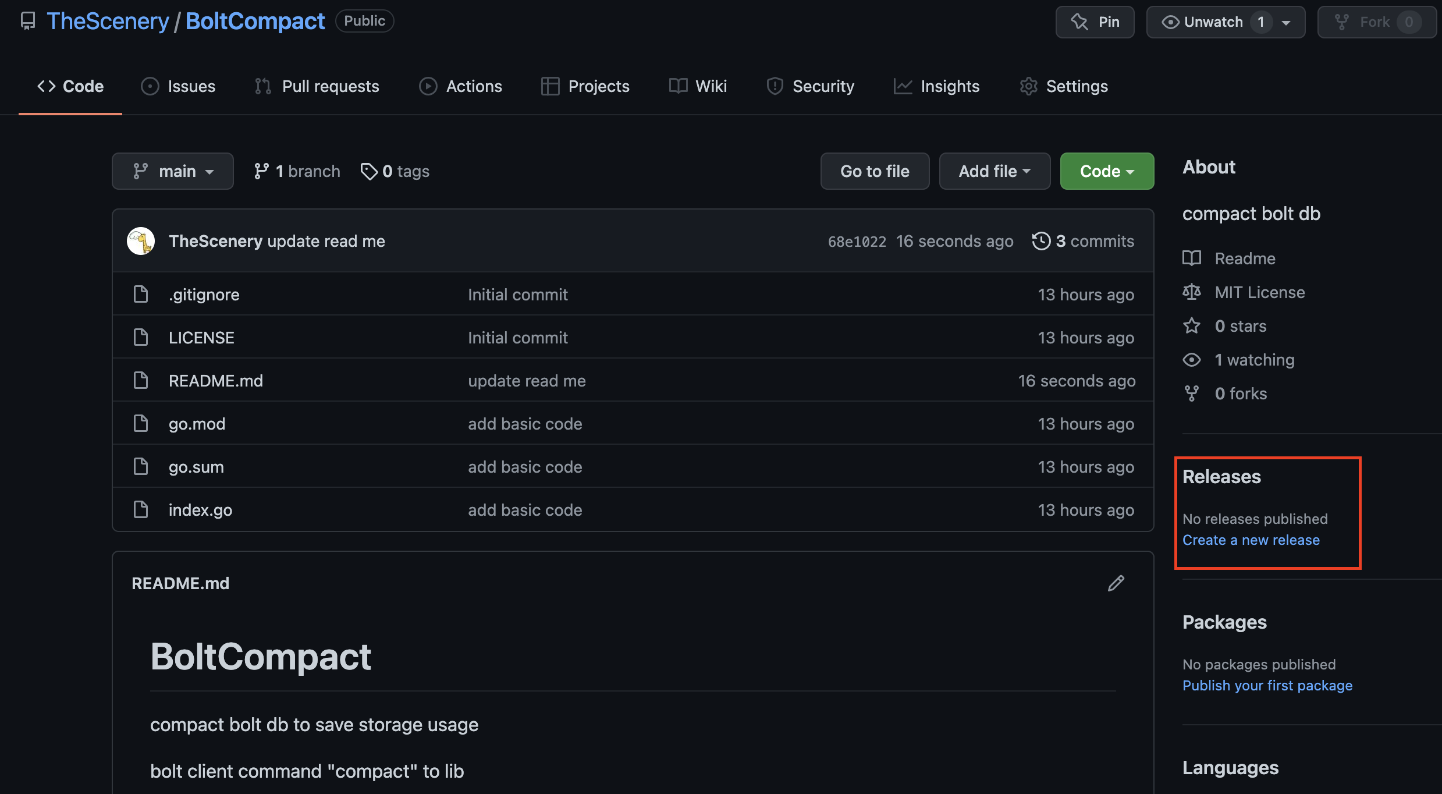Click the pencil icon to edit README

click(1116, 583)
